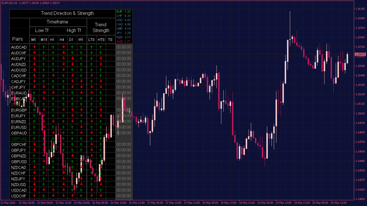Screen dimensions: 367x206
Task: Click the H4 down arrow for CADCHF
Action: [62, 76]
